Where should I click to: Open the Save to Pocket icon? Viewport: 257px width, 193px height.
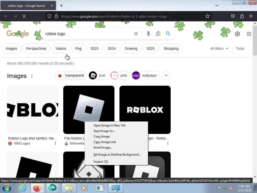pos(233,16)
